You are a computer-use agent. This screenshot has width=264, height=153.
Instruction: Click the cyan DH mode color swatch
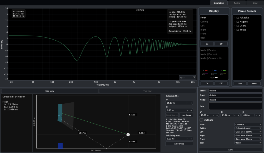click(x=216, y=74)
